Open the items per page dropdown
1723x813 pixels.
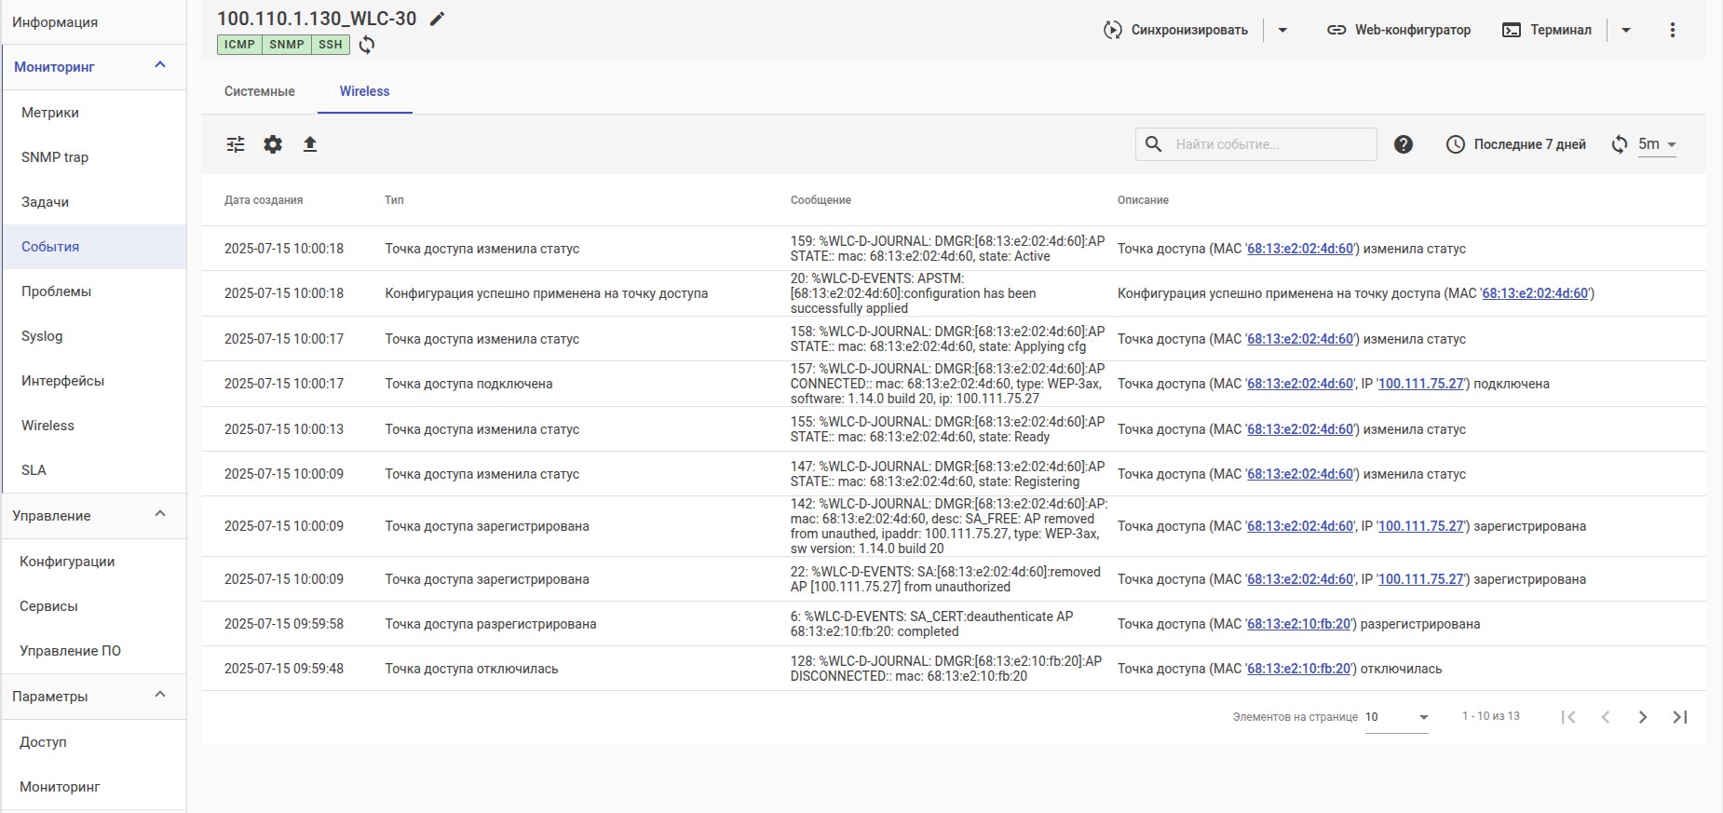click(1396, 717)
